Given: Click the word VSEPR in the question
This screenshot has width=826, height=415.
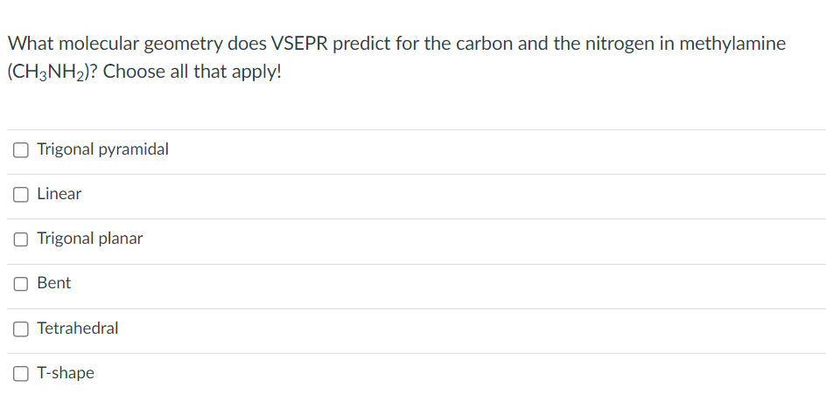Looking at the screenshot, I should pyautogui.click(x=299, y=43).
